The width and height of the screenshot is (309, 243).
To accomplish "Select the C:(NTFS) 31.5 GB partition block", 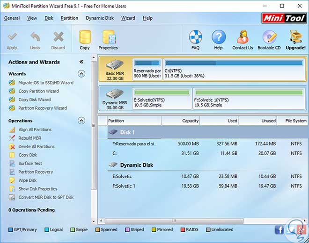I will point(234,70).
